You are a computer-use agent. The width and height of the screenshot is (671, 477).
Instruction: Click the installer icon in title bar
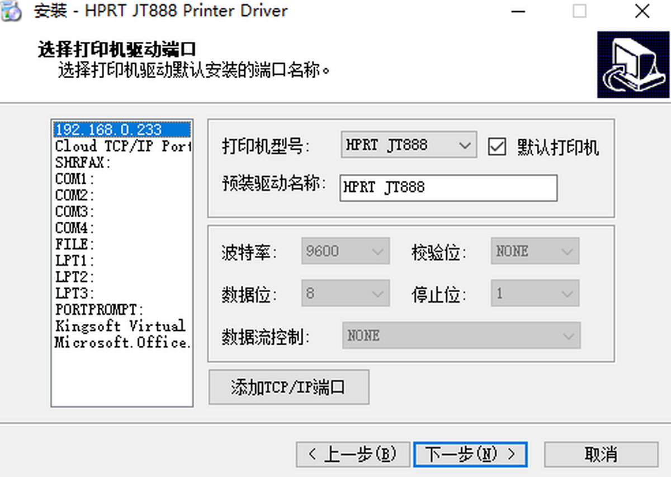coord(11,10)
